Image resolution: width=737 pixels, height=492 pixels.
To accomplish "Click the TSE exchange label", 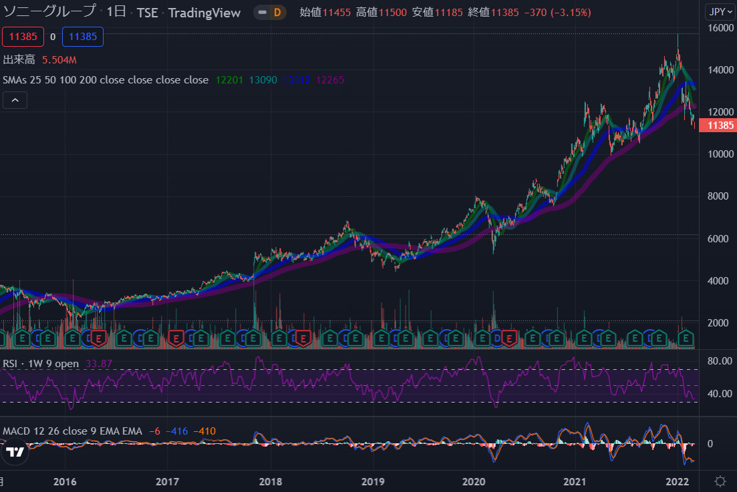I will click(148, 13).
